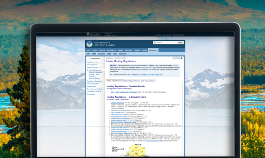Open Commissioner's Authority in the sidebar

click(x=95, y=89)
